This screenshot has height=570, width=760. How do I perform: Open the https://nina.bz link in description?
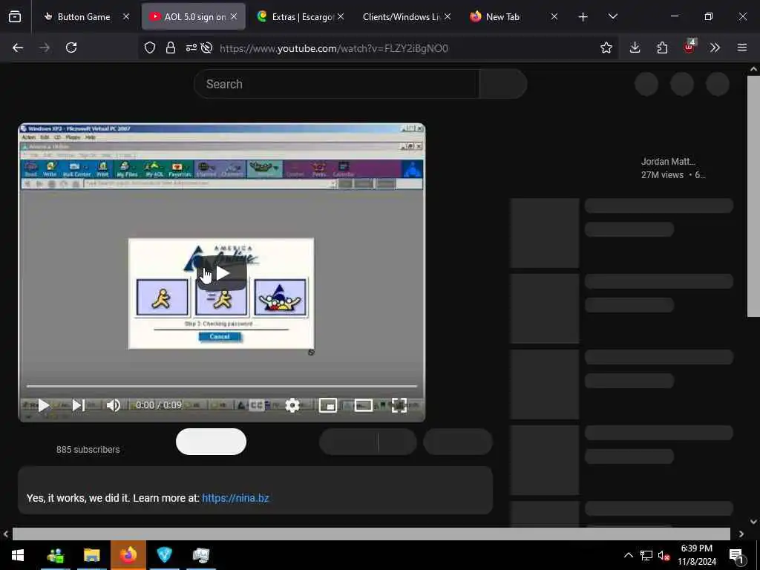pos(235,498)
